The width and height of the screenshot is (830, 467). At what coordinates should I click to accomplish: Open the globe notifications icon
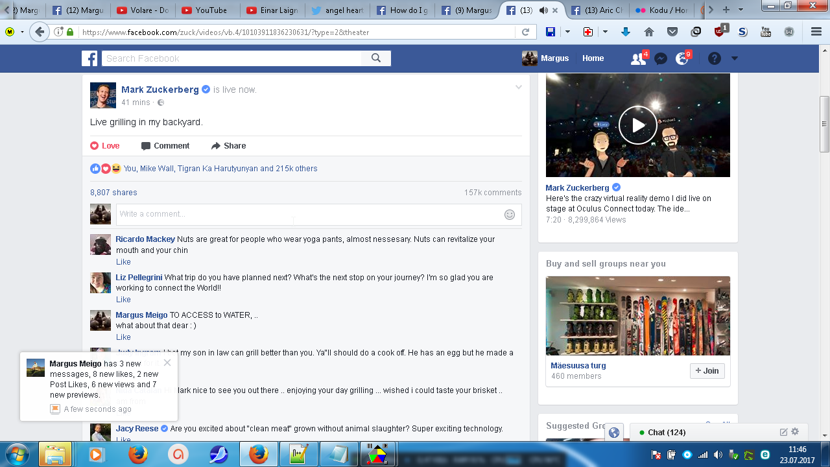tap(682, 58)
